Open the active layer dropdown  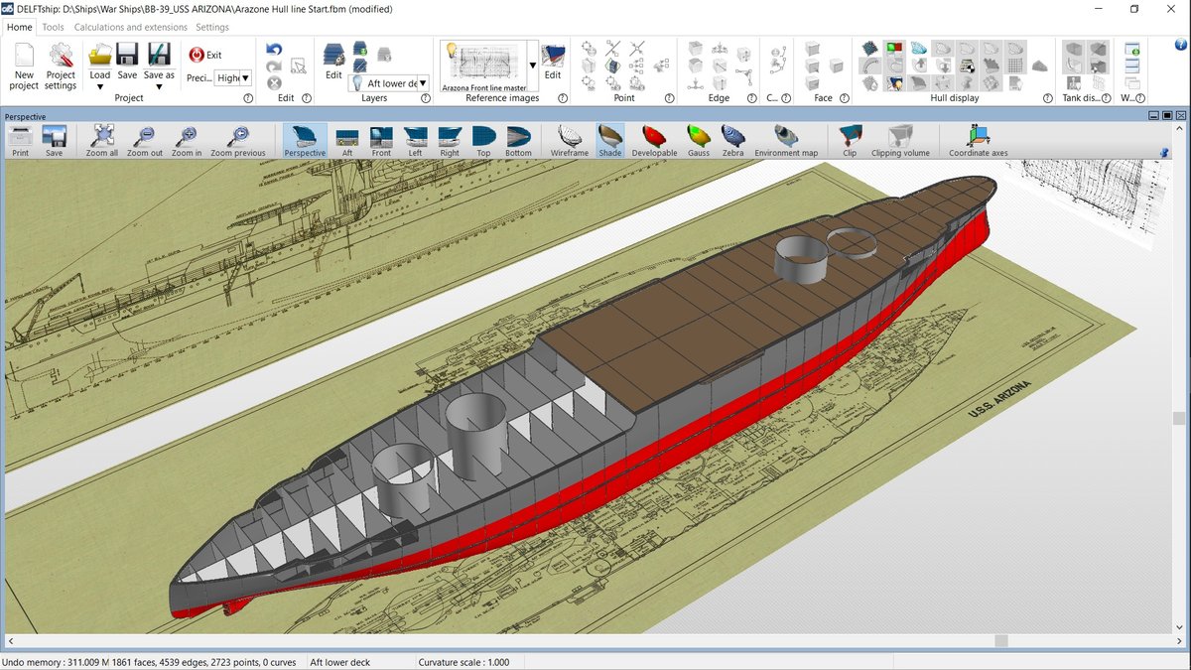(x=423, y=83)
